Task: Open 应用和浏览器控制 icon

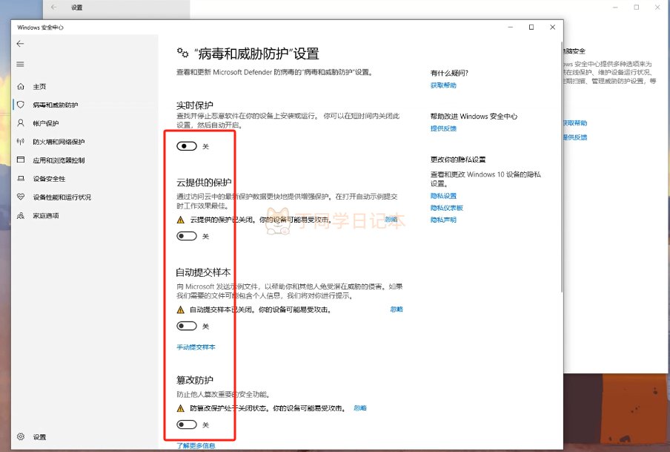Action: pyautogui.click(x=21, y=160)
